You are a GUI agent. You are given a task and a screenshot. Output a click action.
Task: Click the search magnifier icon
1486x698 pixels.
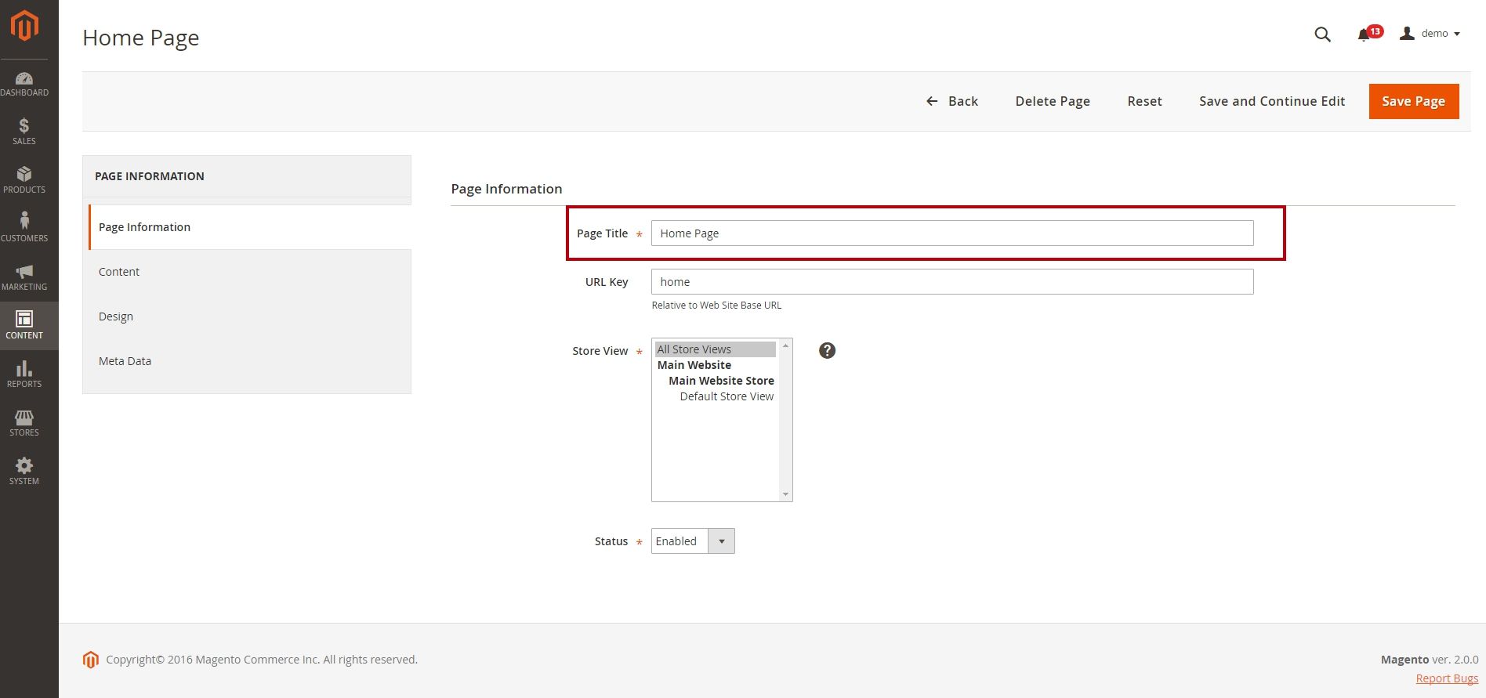tap(1322, 34)
